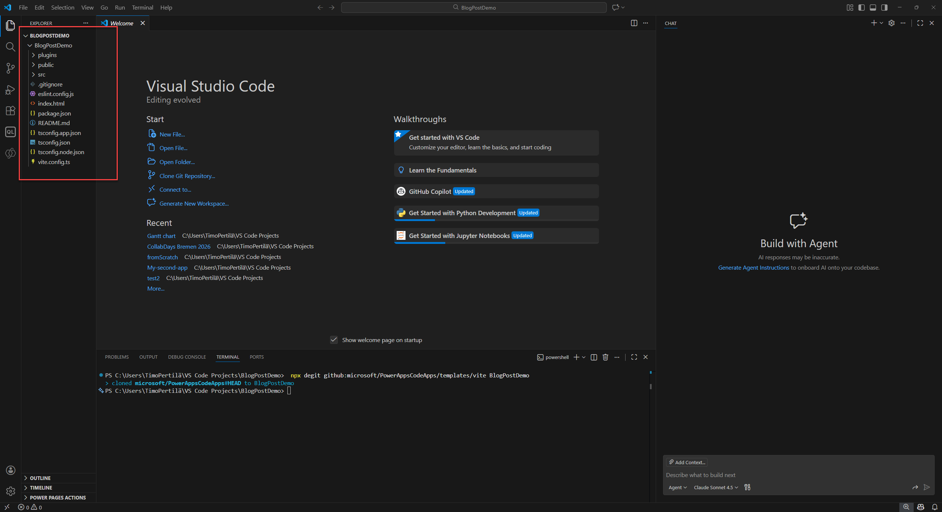Open the Source Control view

coord(10,68)
